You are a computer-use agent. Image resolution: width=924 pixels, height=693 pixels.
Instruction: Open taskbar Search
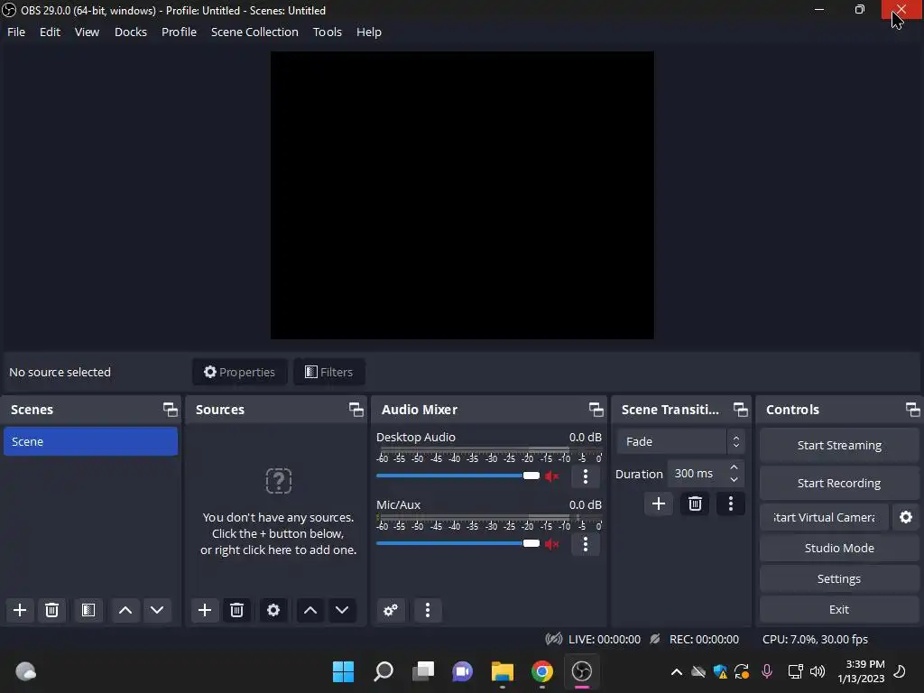383,671
